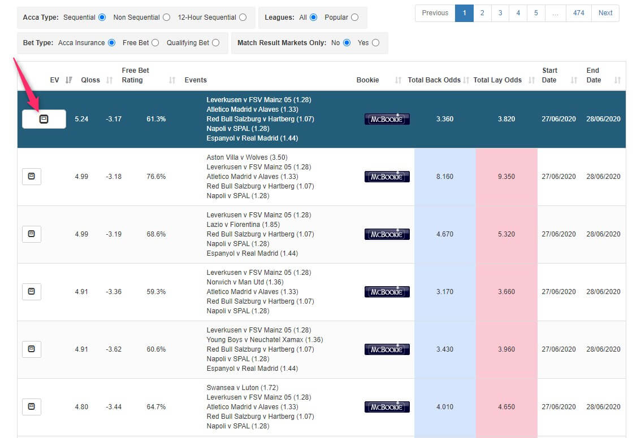Click McBookie logo in Swansea v Luton row
This screenshot has height=438, width=641.
coord(387,407)
